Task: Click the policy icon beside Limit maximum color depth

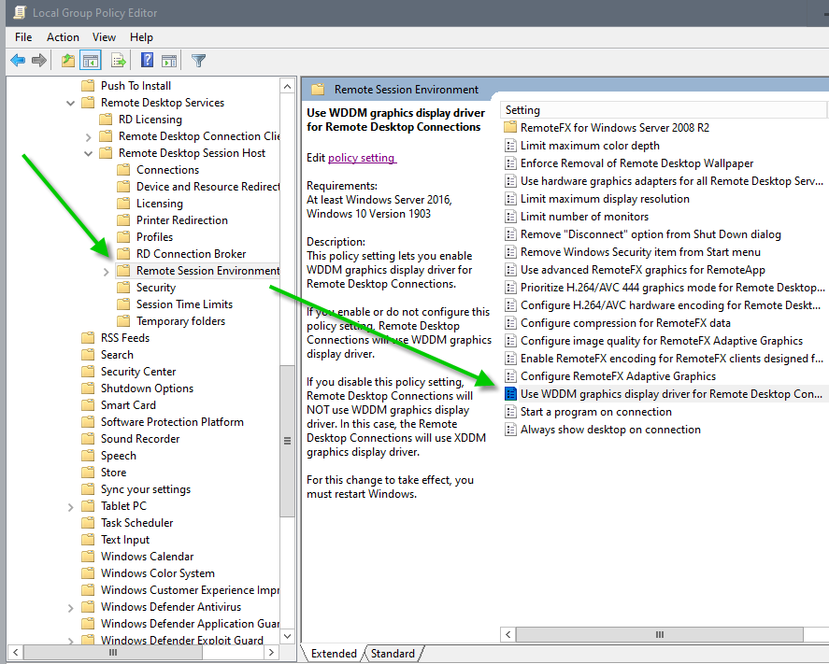Action: click(510, 146)
